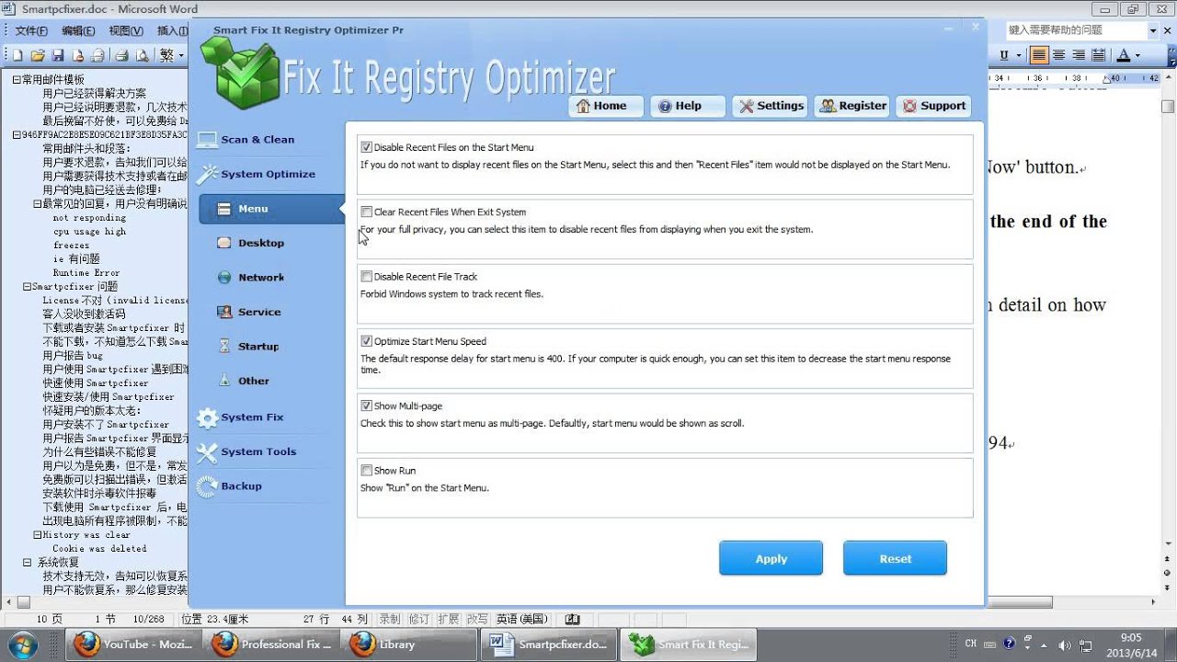Click the Save icon in Word toolbar
1177x662 pixels.
point(58,55)
